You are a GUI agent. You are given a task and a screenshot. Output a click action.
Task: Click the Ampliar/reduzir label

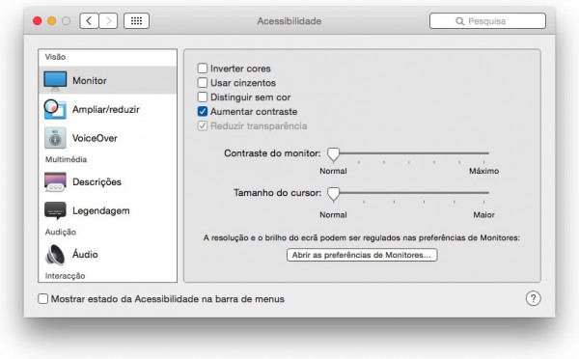[x=106, y=110]
